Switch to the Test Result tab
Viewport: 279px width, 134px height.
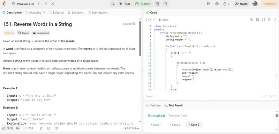pos(173,105)
